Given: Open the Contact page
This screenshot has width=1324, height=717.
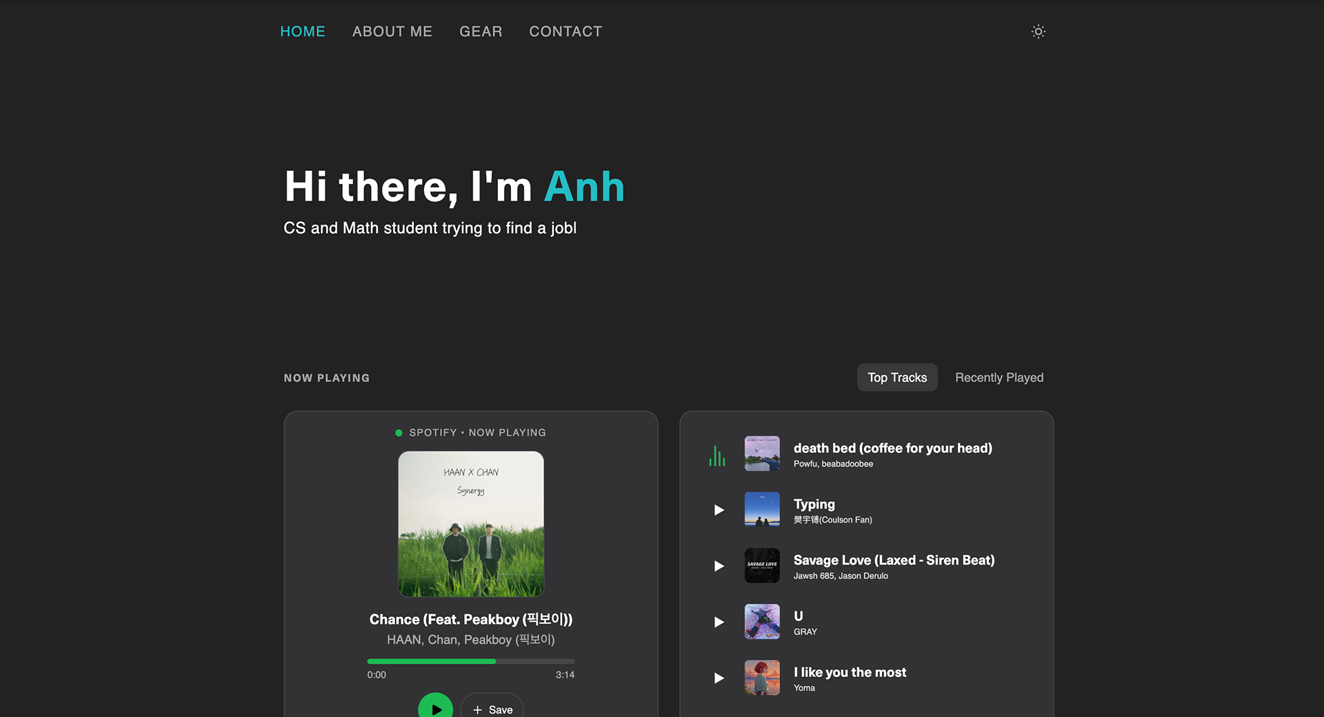Looking at the screenshot, I should point(565,32).
